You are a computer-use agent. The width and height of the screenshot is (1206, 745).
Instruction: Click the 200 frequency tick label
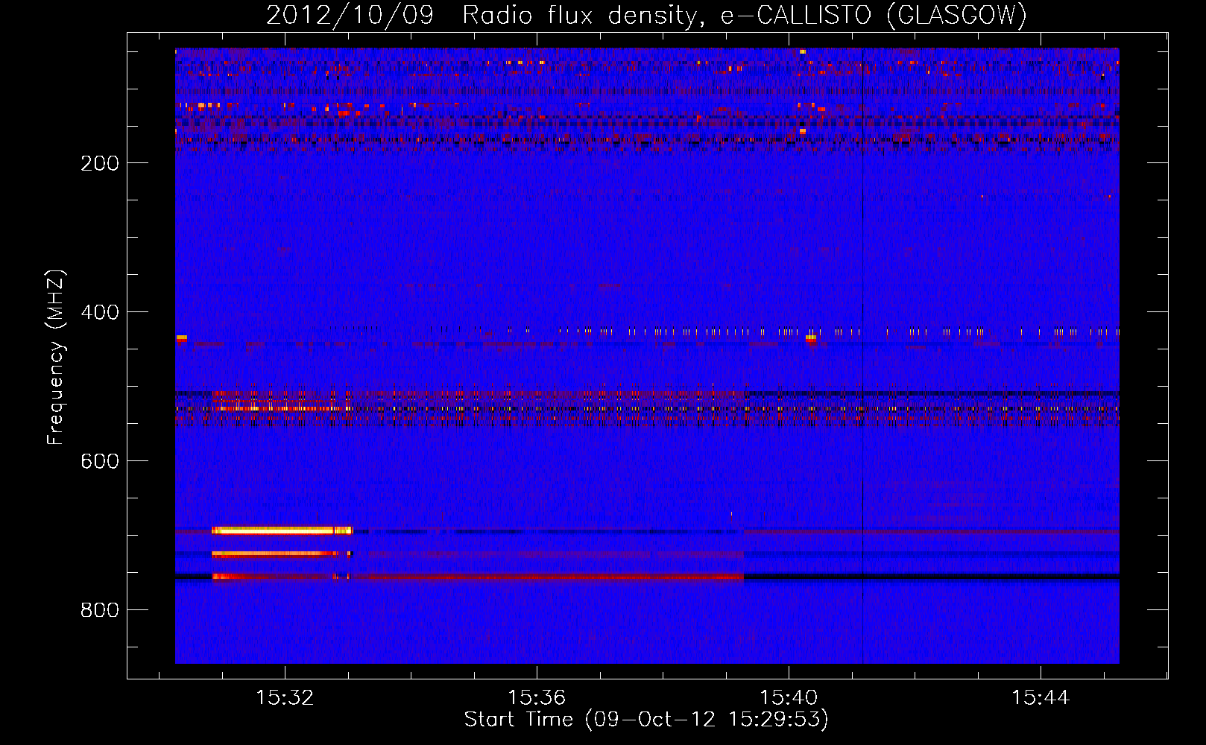(100, 163)
